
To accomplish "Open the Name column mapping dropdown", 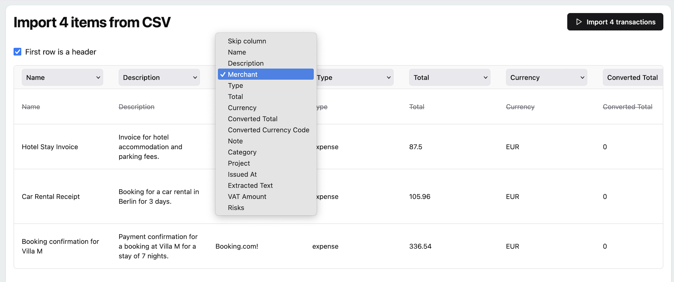I will coord(62,77).
